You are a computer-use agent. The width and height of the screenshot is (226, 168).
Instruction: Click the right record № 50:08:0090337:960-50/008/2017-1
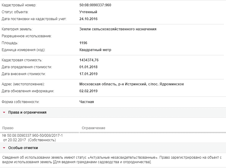click(x=33, y=135)
